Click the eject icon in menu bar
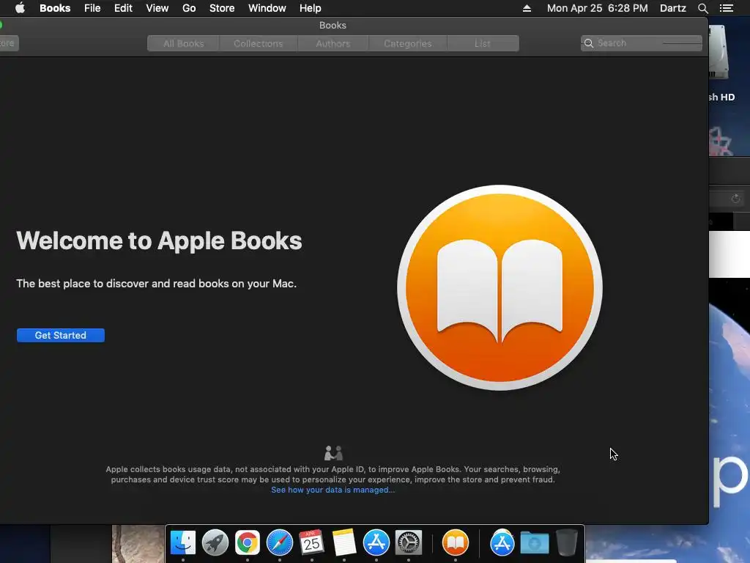Viewport: 750px width, 563px height. tap(527, 8)
